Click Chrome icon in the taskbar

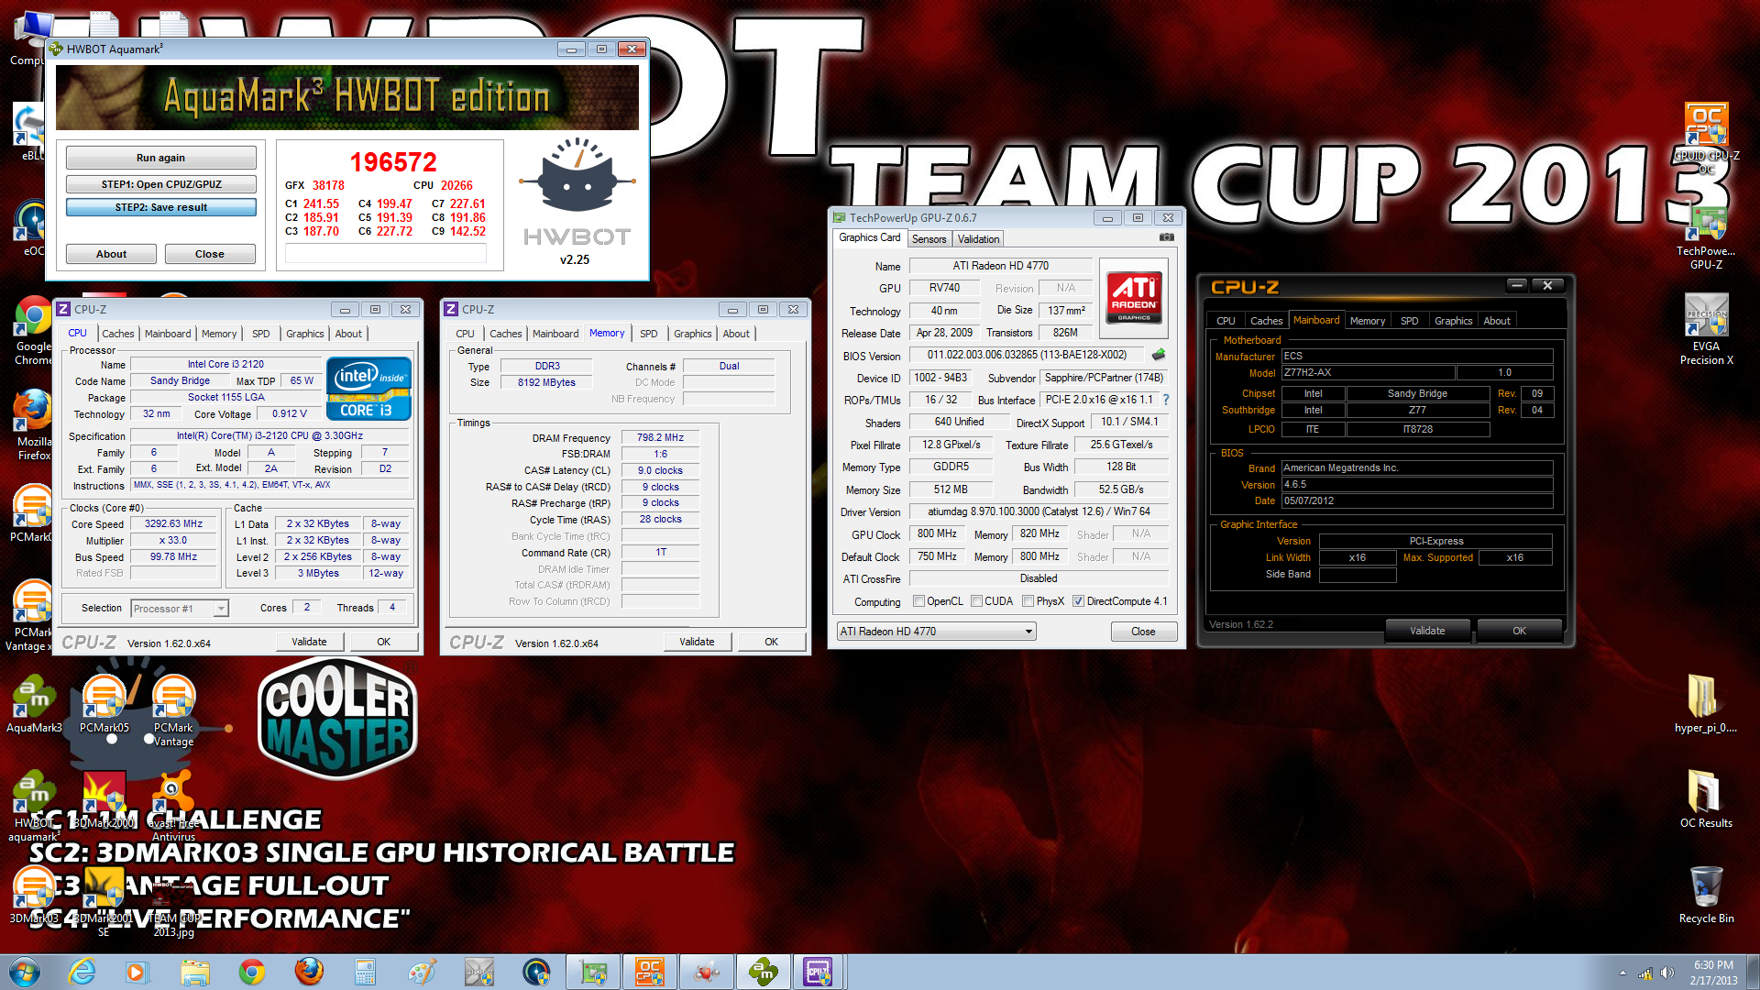click(x=252, y=972)
